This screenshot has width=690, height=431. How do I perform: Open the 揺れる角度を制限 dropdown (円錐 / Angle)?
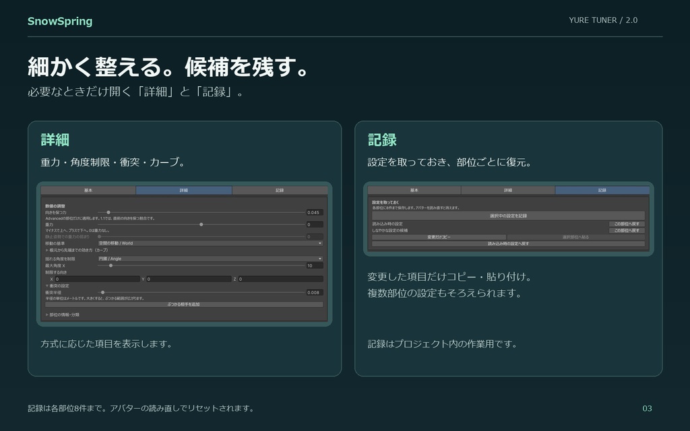click(210, 259)
